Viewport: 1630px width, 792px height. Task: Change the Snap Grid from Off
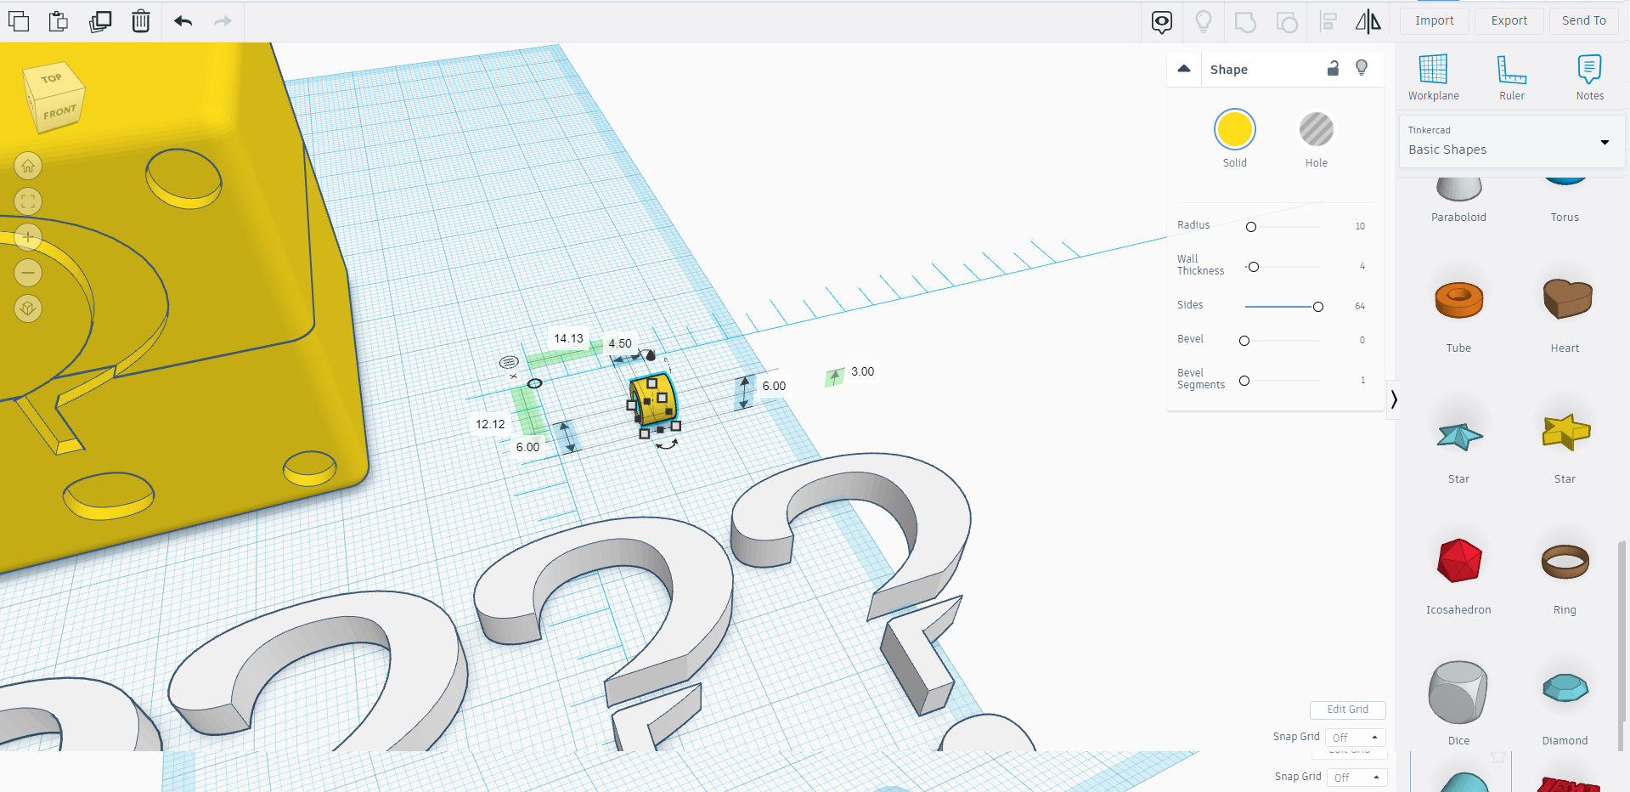(x=1355, y=737)
